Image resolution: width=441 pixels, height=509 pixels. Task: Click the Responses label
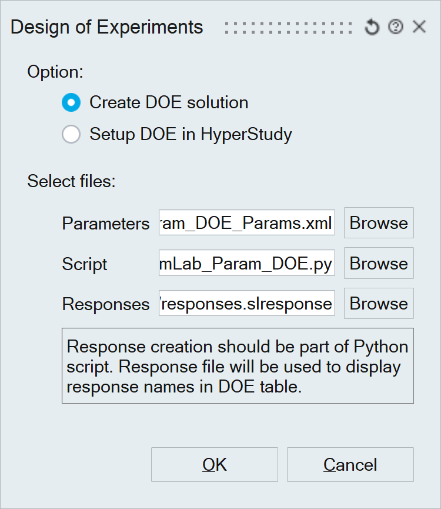click(x=106, y=304)
